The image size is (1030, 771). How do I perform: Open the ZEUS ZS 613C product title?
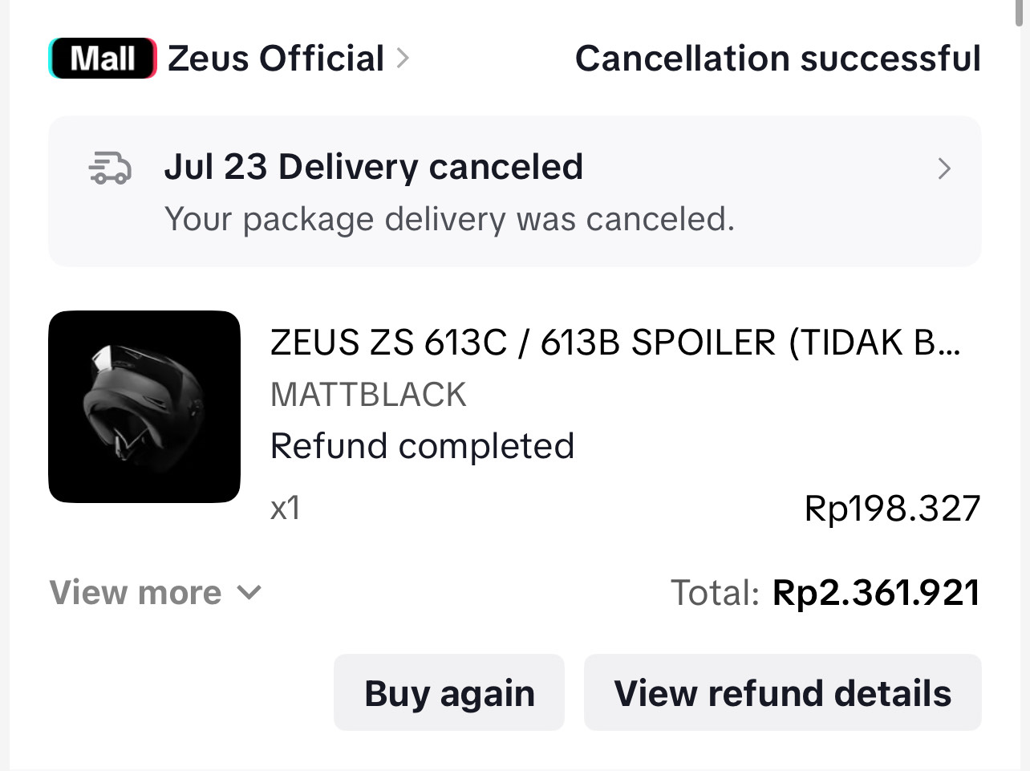point(614,343)
